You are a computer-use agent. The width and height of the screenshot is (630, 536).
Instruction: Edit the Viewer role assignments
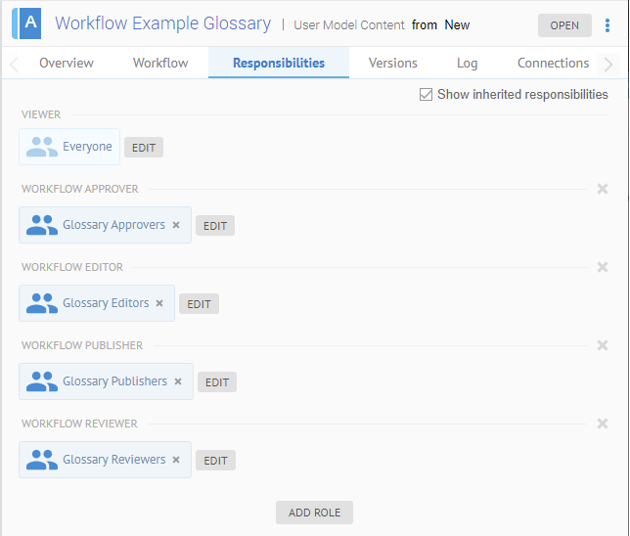(x=144, y=148)
